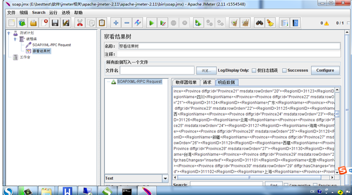Click the response Search input field
This screenshot has width=352, height=195.
(x=226, y=184)
